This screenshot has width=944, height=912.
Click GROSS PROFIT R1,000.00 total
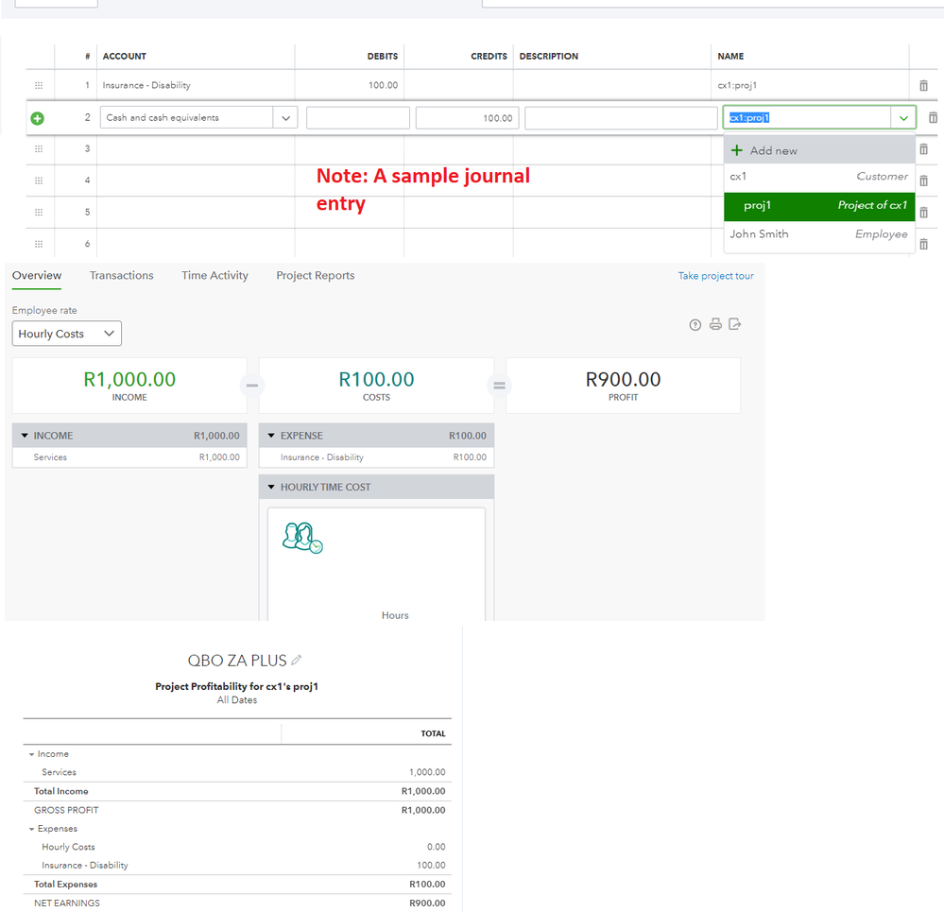coord(423,810)
